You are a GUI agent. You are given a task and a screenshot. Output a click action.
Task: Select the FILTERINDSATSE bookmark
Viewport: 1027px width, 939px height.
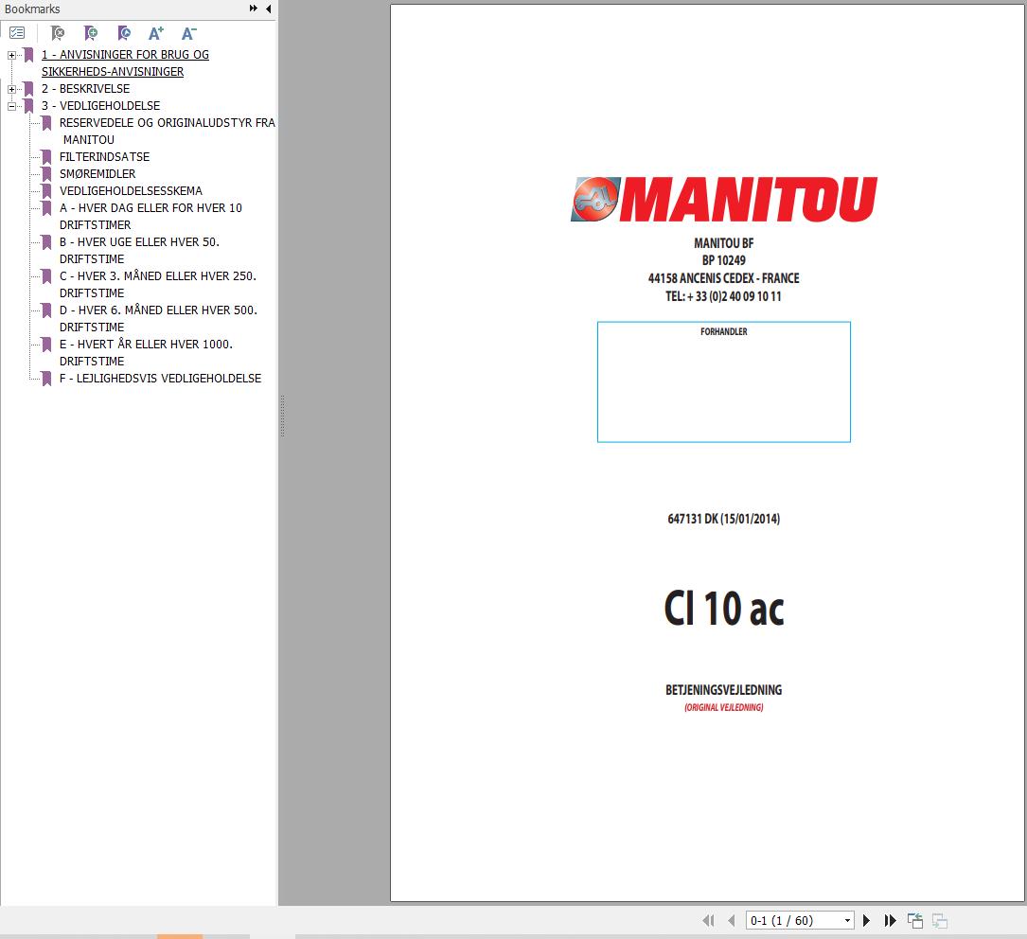point(105,156)
